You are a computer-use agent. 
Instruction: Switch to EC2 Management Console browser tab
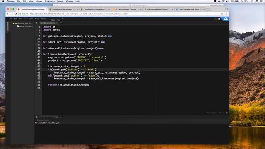[x=126, y=10]
